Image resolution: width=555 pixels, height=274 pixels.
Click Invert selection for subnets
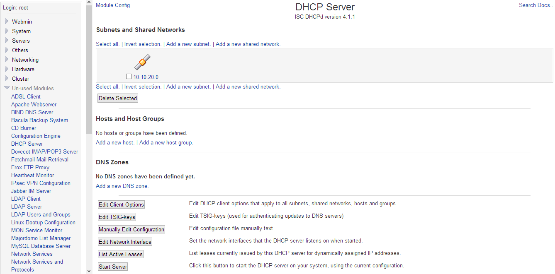click(x=142, y=44)
